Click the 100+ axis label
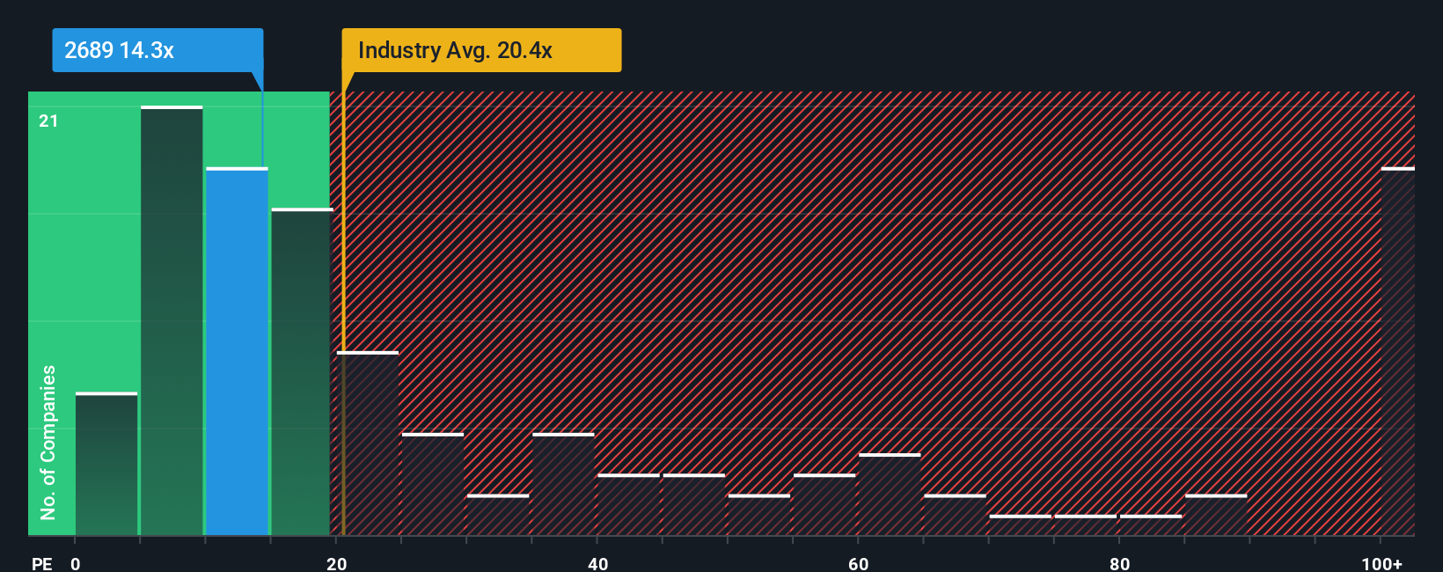The image size is (1443, 572). pos(1381,563)
